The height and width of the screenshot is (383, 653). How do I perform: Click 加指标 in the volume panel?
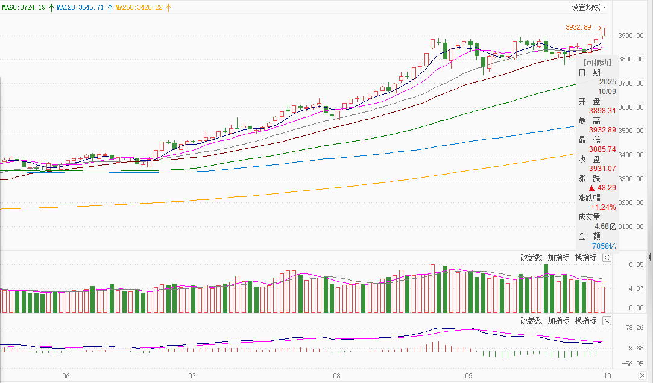[x=558, y=257]
